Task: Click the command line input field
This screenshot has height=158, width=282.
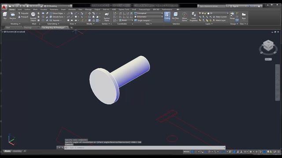Action: pyautogui.click(x=145, y=147)
